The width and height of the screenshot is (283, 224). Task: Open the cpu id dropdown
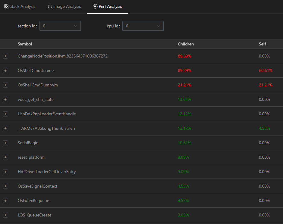point(143,26)
